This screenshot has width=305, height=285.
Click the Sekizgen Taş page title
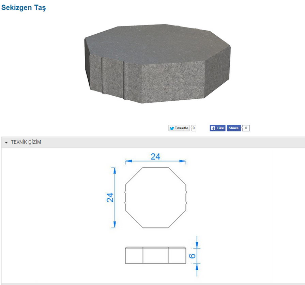coord(24,7)
